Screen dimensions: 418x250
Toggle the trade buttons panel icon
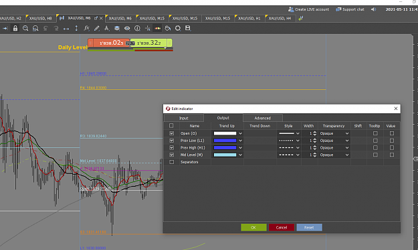point(158,28)
